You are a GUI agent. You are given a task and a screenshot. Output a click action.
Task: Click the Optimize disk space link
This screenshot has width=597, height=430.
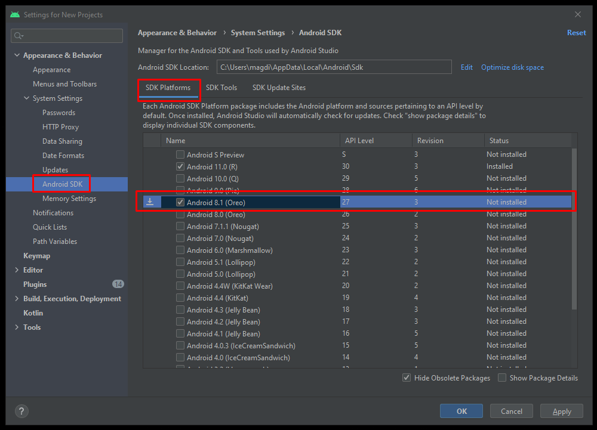(512, 67)
